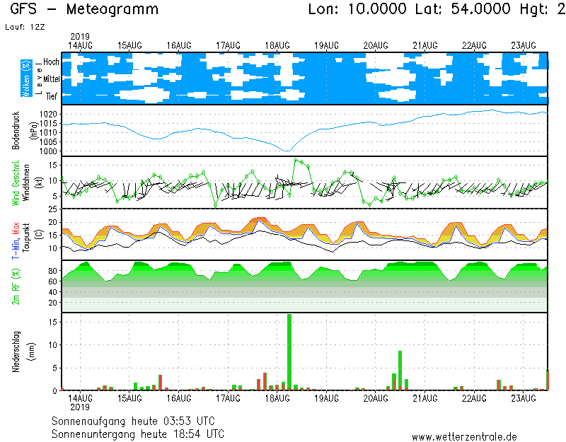Image resolution: width=566 pixels, height=442 pixels.
Task: Click the 21AUG marker on the upper time axis
Action: tap(426, 45)
